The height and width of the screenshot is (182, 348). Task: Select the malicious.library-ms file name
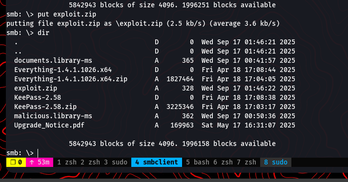pos(53,116)
